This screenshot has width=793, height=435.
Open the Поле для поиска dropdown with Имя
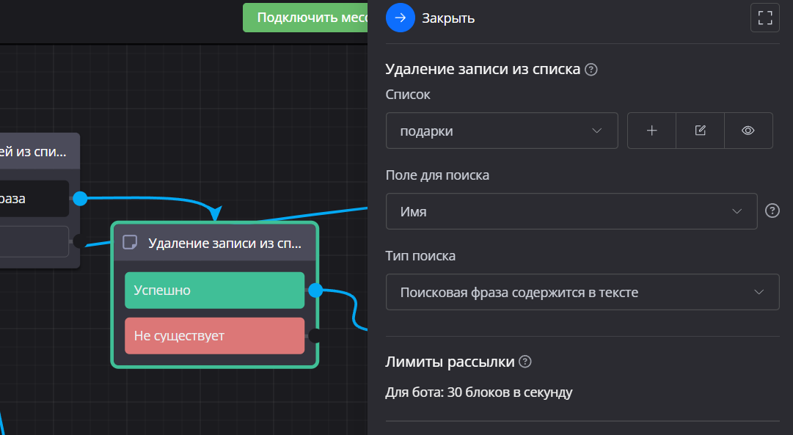(x=571, y=211)
